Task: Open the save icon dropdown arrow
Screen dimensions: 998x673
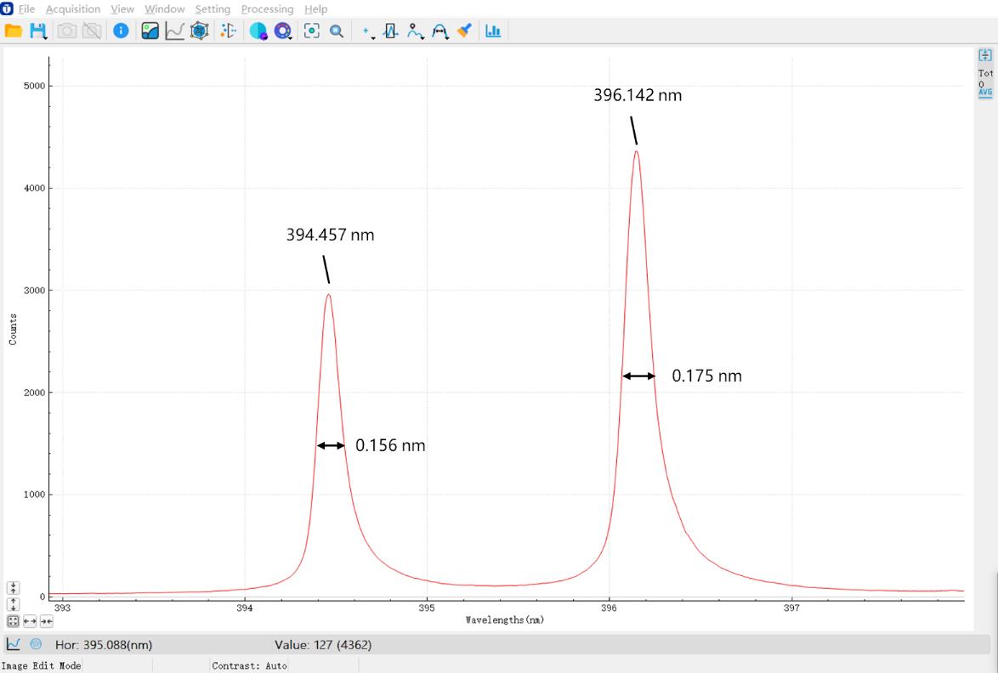Action: [44, 36]
